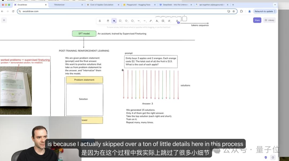
Task: Open the Excalidraw hamburger menu
Action: 4,20
